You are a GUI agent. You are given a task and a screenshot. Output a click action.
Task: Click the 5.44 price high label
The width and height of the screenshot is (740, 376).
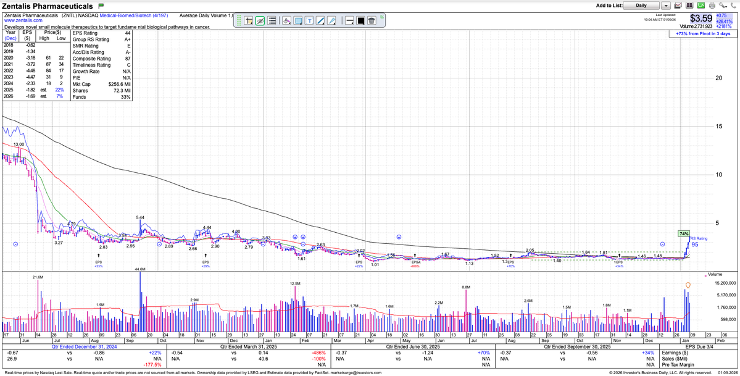140,217
